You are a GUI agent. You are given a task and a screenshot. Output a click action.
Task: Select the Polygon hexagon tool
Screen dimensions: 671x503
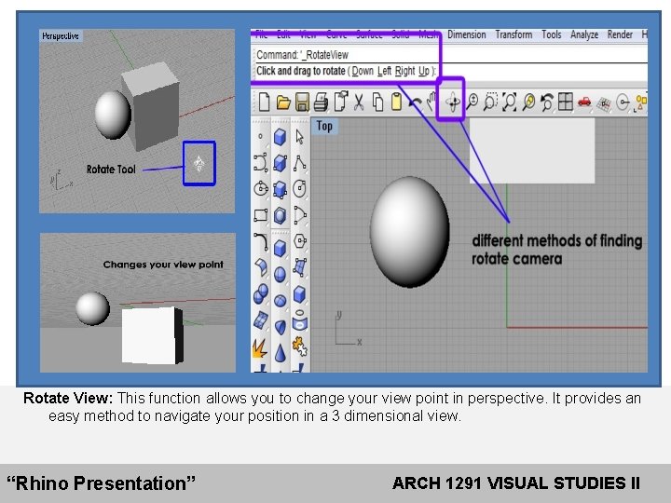tap(300, 240)
